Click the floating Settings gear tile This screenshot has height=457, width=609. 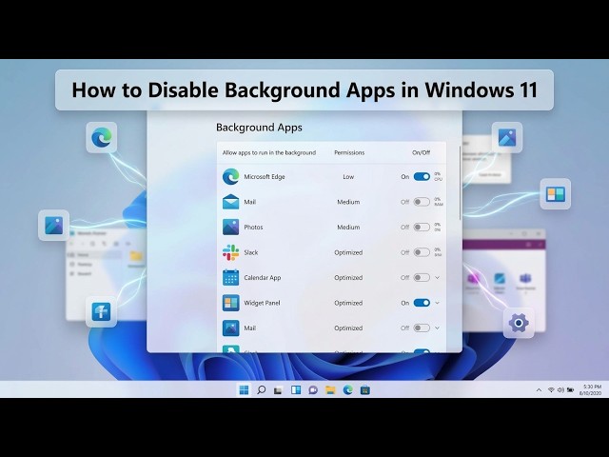coord(519,323)
